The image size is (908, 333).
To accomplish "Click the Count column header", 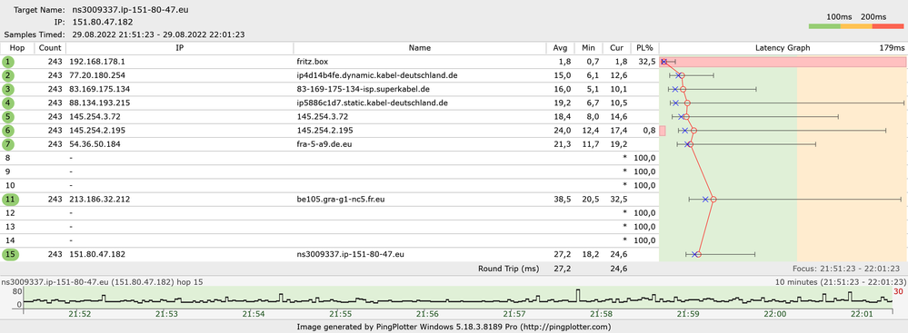I will point(50,48).
